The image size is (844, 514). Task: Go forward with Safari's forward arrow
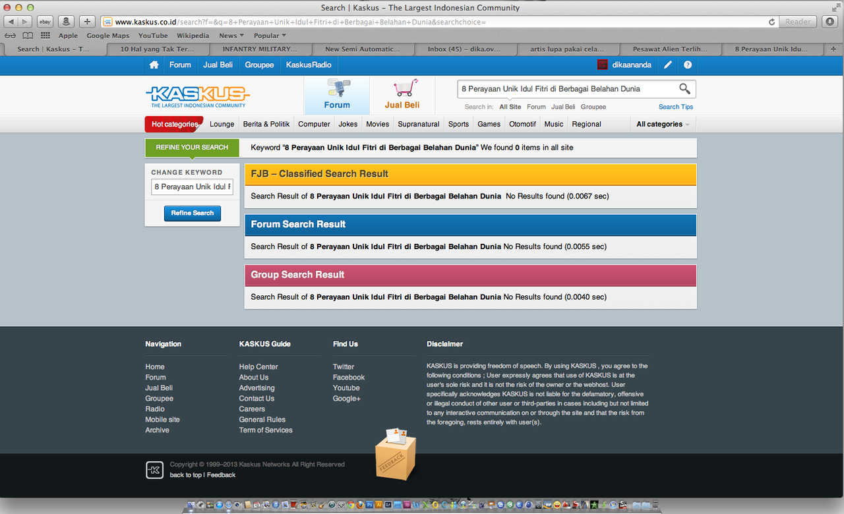25,22
